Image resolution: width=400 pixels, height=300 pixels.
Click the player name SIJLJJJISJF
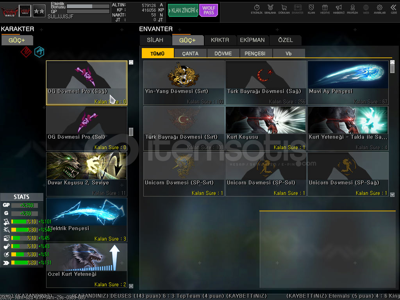tap(61, 16)
